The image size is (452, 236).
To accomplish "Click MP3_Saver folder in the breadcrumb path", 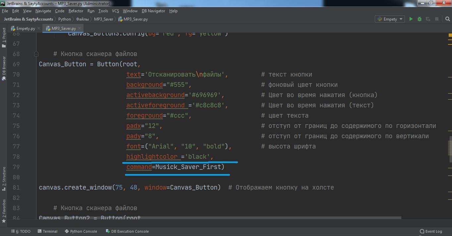I will click(103, 19).
